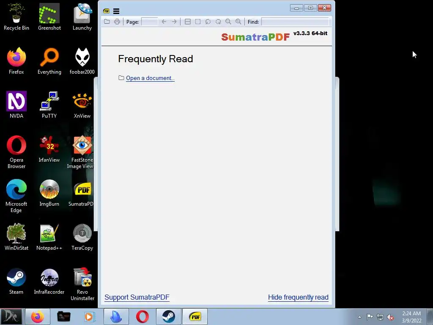The height and width of the screenshot is (325, 433).
Task: Open the Start button on taskbar
Action: click(x=11, y=317)
